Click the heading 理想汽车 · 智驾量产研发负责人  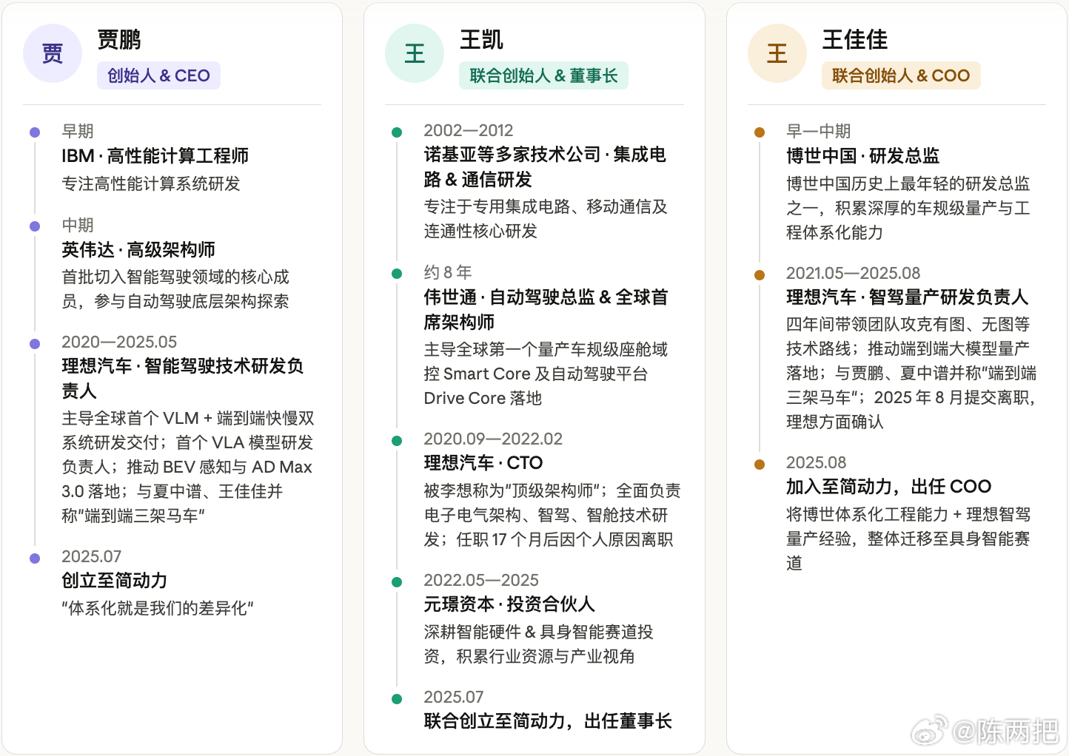pyautogui.click(x=908, y=297)
